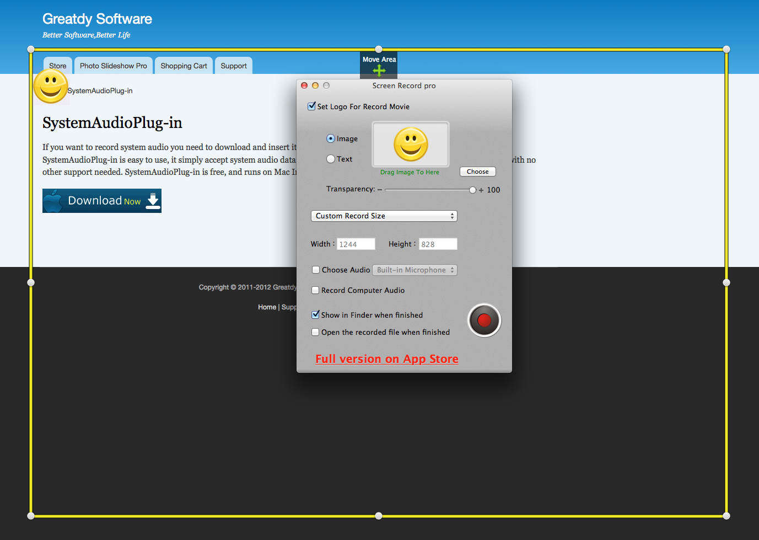Viewport: 759px width, 540px height.
Task: Click the Transparency slider knob
Action: [473, 190]
